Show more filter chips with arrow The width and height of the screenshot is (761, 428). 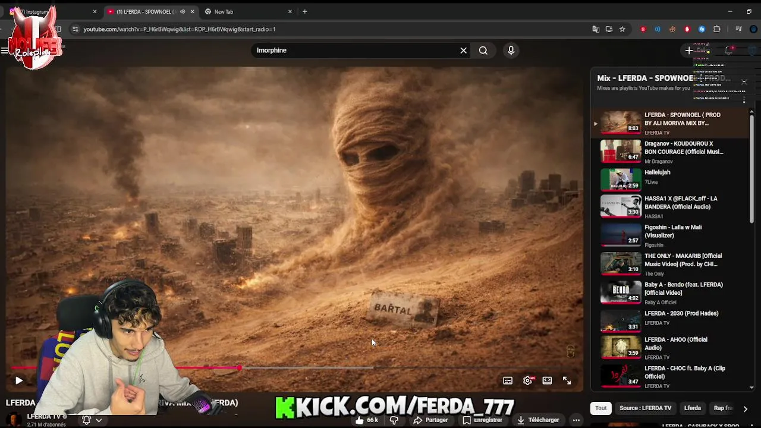[x=745, y=409]
